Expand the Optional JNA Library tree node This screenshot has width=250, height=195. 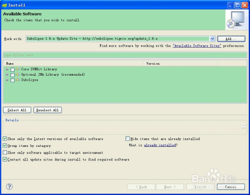[7, 74]
